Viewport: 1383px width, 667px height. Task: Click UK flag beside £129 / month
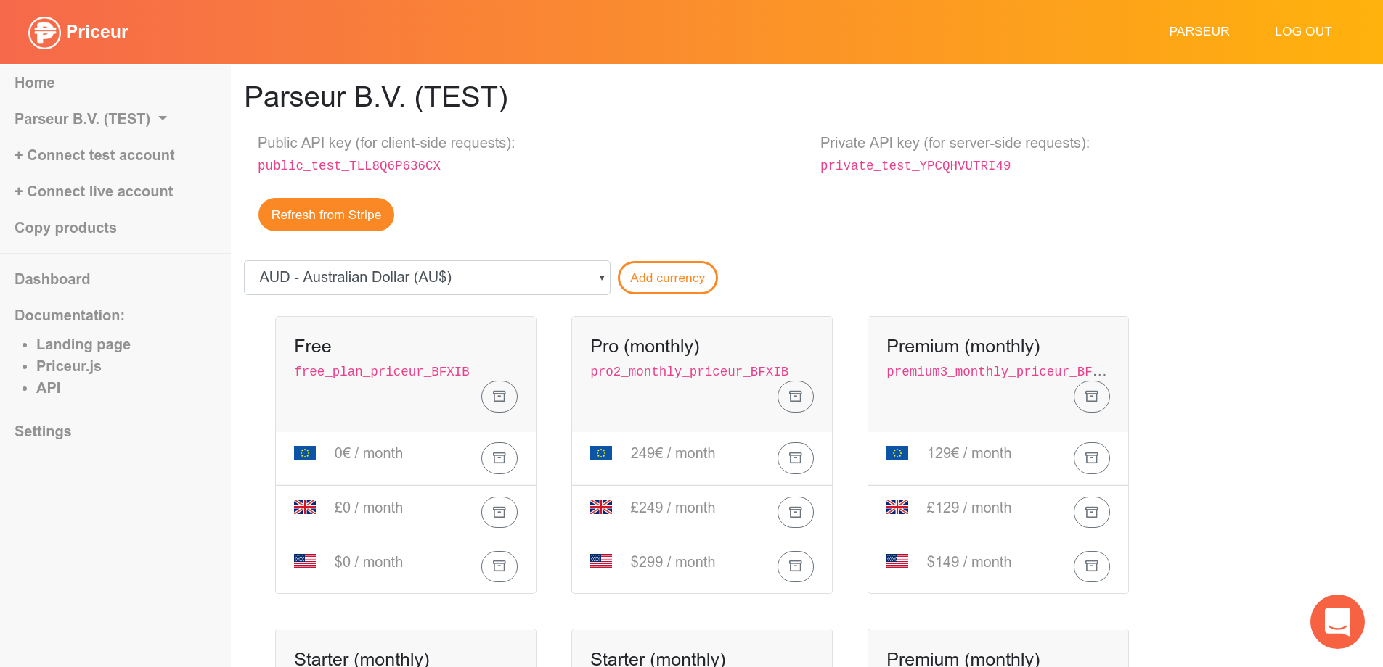897,507
